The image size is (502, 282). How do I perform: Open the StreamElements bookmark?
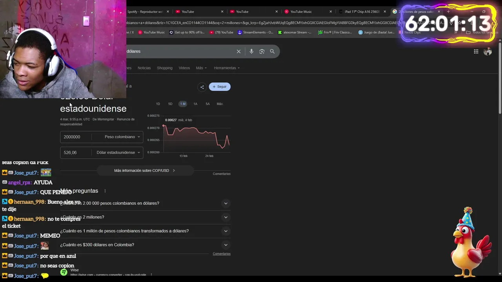coord(256,33)
